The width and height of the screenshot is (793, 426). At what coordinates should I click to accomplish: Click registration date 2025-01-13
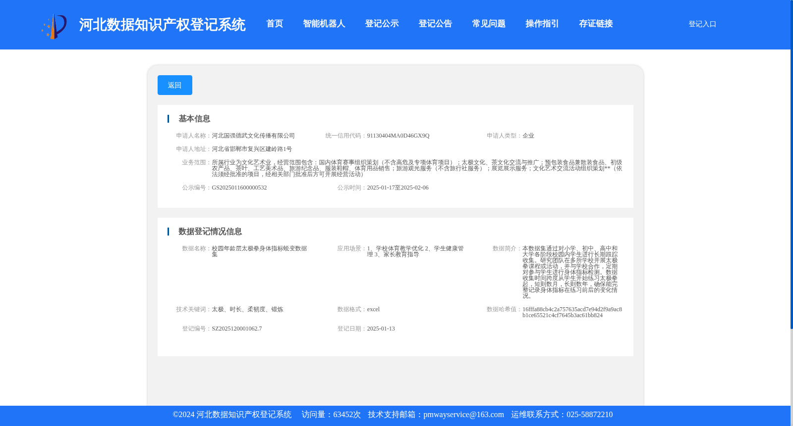[x=381, y=329]
